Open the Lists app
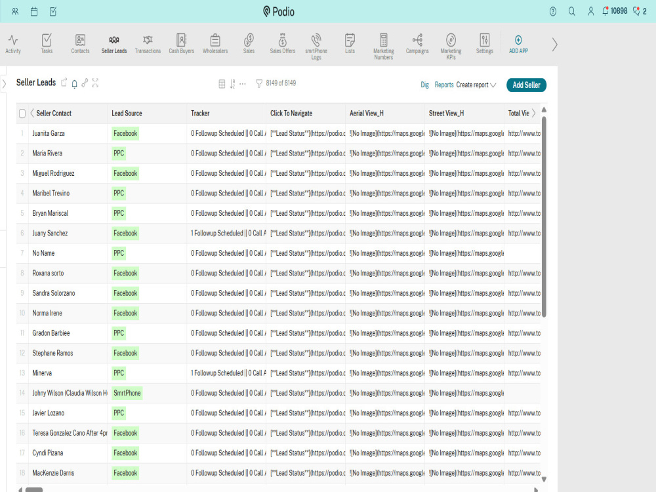 [x=350, y=44]
